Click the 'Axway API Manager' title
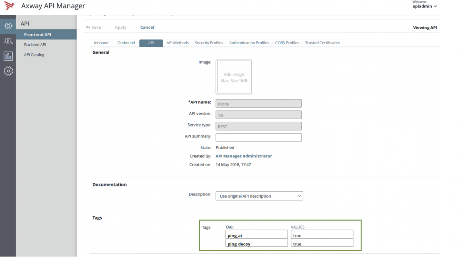Screen dimensions: 462x257 coord(53,6)
